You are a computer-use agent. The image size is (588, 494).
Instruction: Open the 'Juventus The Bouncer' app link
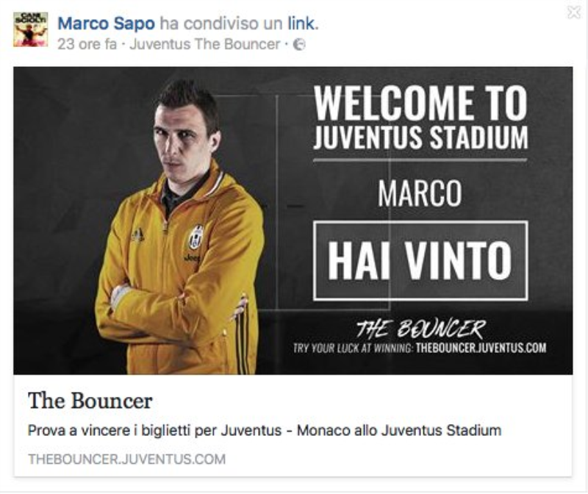205,44
